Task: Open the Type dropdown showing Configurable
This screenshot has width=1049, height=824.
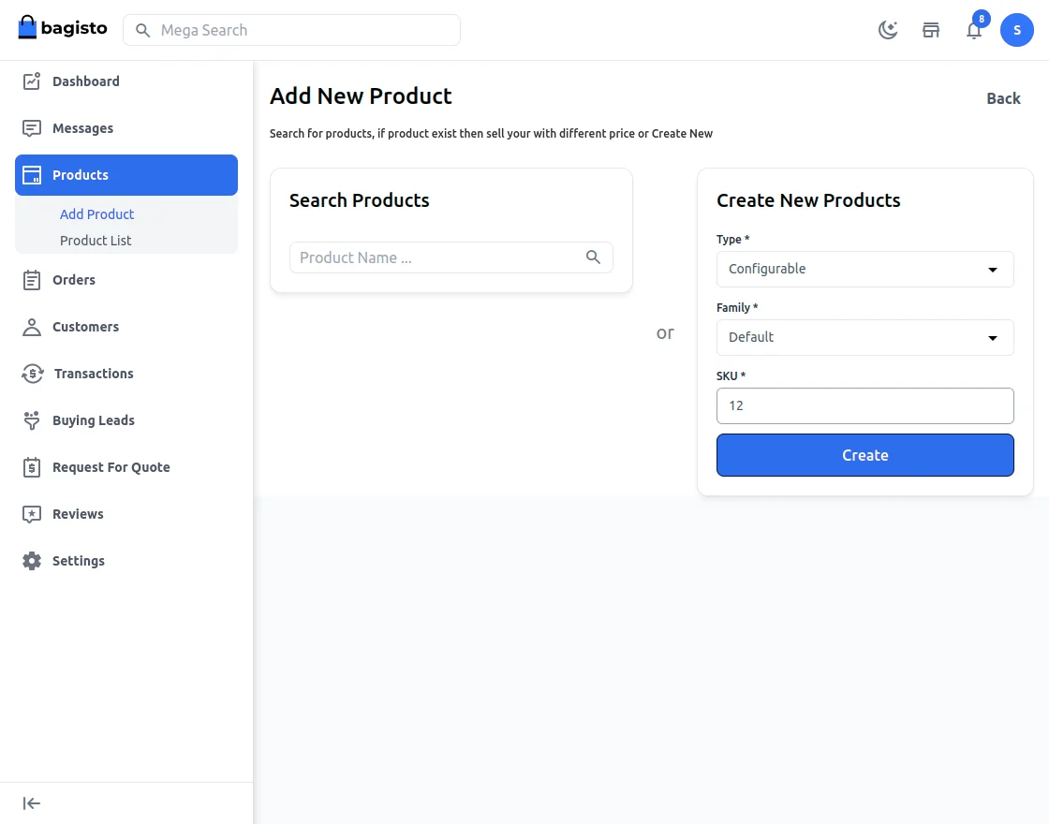Action: tap(864, 269)
